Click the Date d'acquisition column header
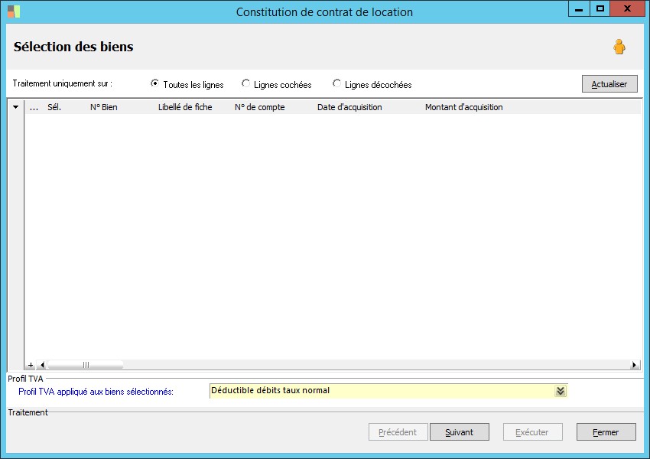650x459 pixels. [349, 107]
